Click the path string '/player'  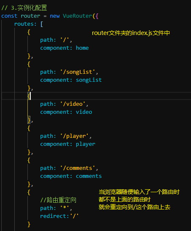point(74,136)
